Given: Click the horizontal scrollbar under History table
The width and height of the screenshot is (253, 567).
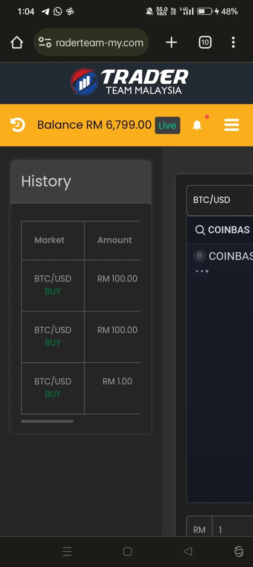Looking at the screenshot, I should 47,421.
